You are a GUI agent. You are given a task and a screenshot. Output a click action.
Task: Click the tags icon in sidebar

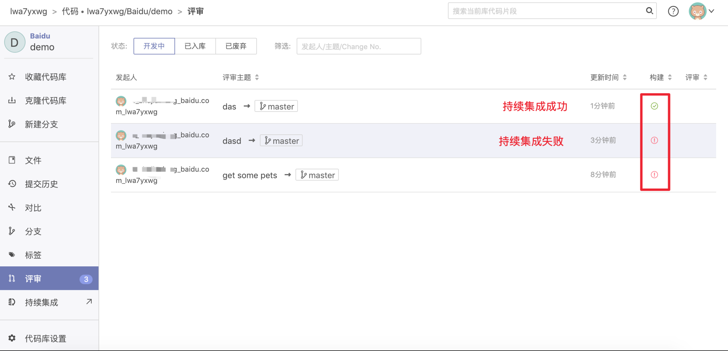[12, 254]
